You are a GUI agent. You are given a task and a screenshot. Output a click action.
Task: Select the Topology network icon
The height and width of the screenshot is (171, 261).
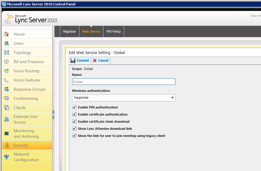(x=7, y=52)
